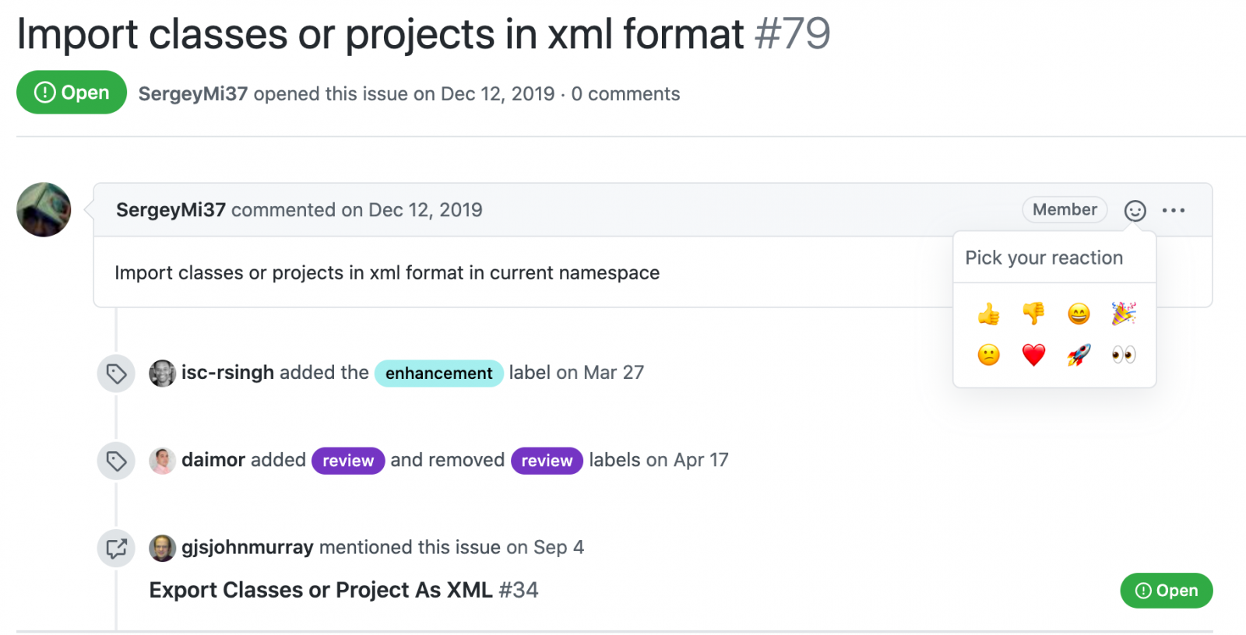Image resolution: width=1246 pixels, height=635 pixels.
Task: Choose the party popper reaction
Action: point(1124,314)
